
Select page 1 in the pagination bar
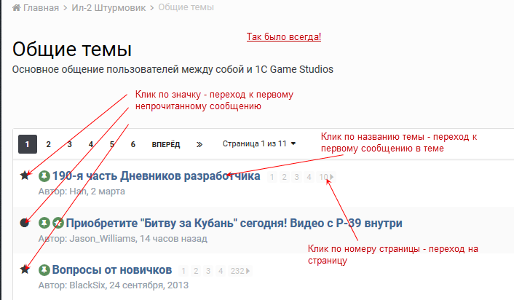click(x=28, y=144)
